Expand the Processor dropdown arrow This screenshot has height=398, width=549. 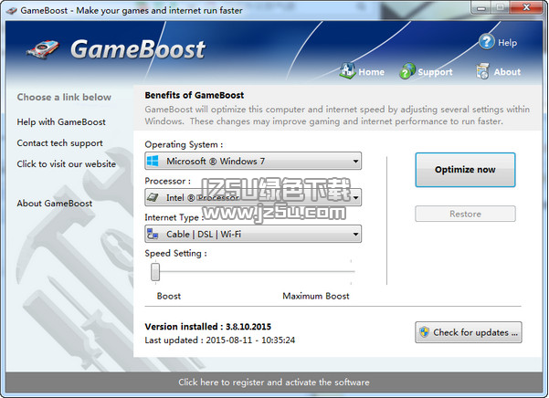tap(355, 197)
